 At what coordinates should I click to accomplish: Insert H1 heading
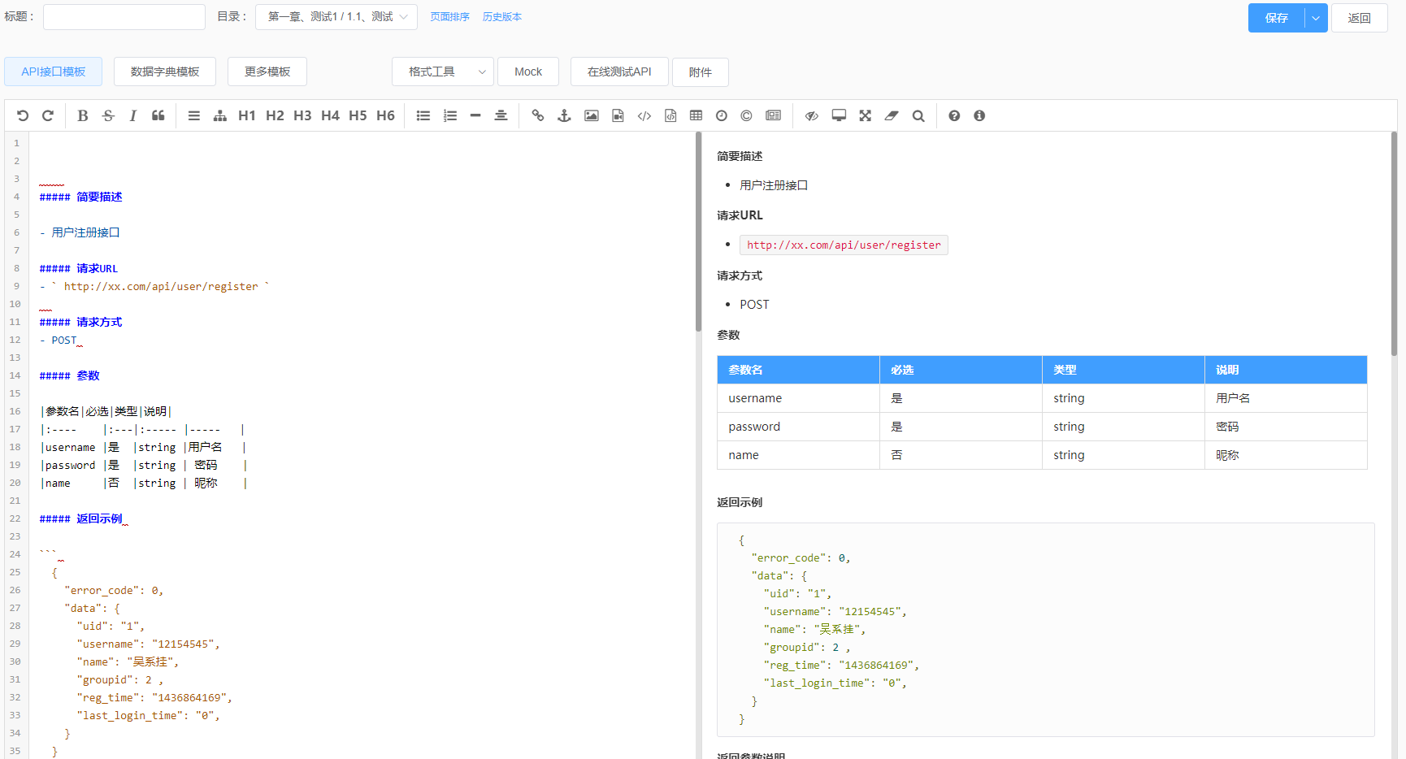[x=247, y=115]
